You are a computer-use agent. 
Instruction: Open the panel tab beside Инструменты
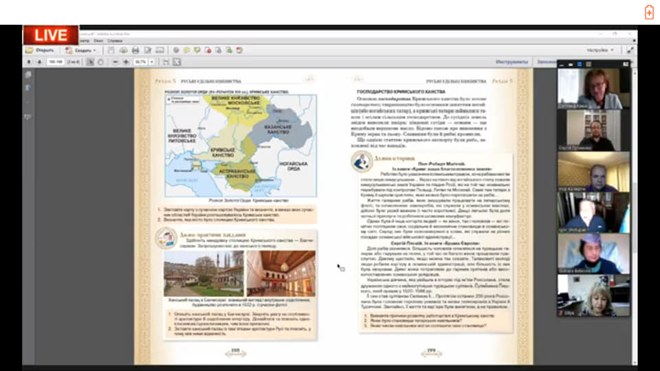coord(547,62)
